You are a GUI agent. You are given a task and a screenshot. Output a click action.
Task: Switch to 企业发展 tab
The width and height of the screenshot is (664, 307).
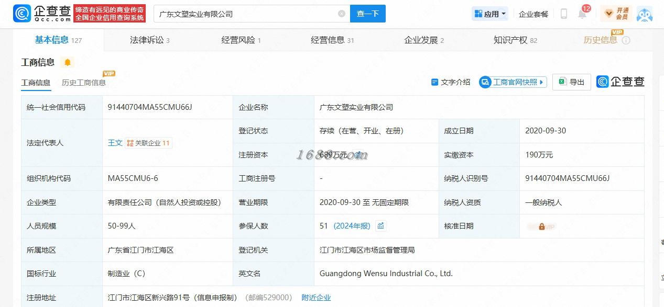pos(424,40)
